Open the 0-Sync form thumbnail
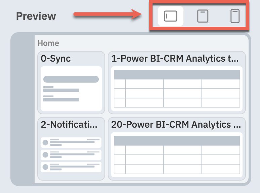 (71, 88)
